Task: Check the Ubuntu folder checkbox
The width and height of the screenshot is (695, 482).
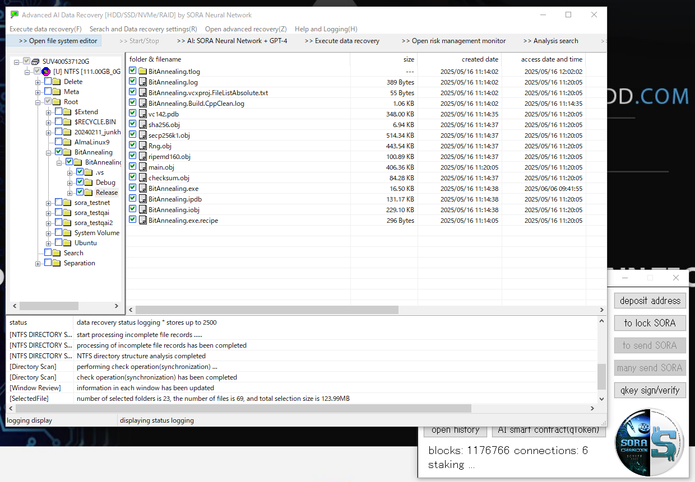Action: 58,242
